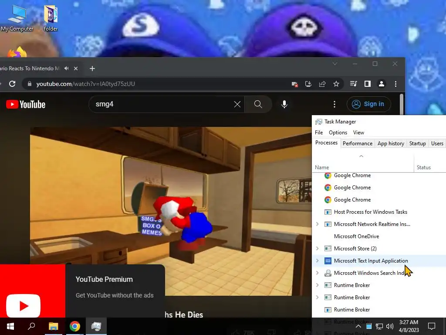Viewport: 446px width, 335px height.
Task: Submit search with magnifier button
Action: 258,104
